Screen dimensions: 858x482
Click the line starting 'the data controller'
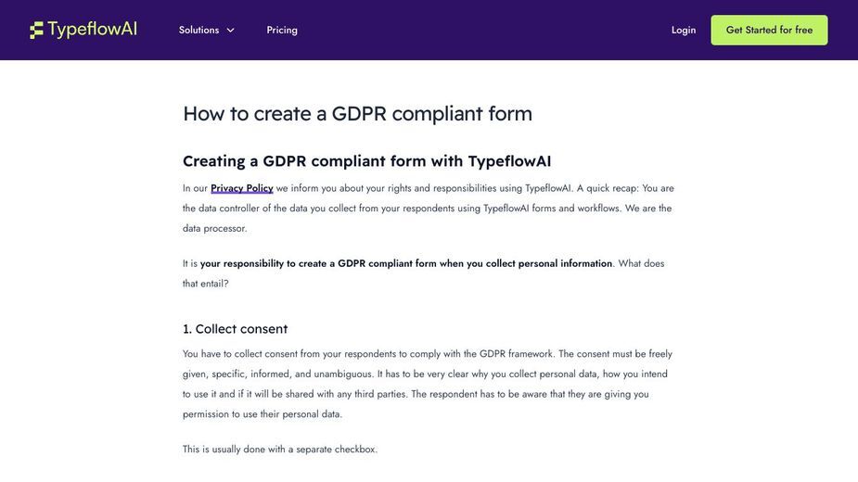(428, 209)
